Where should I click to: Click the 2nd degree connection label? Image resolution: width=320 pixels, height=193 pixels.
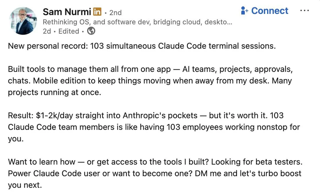[x=115, y=12]
